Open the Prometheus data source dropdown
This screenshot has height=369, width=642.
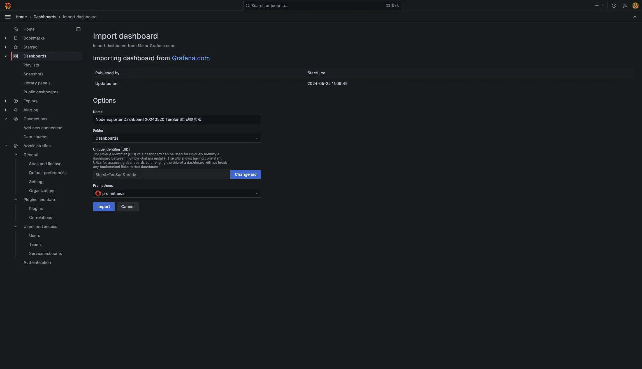[177, 193]
